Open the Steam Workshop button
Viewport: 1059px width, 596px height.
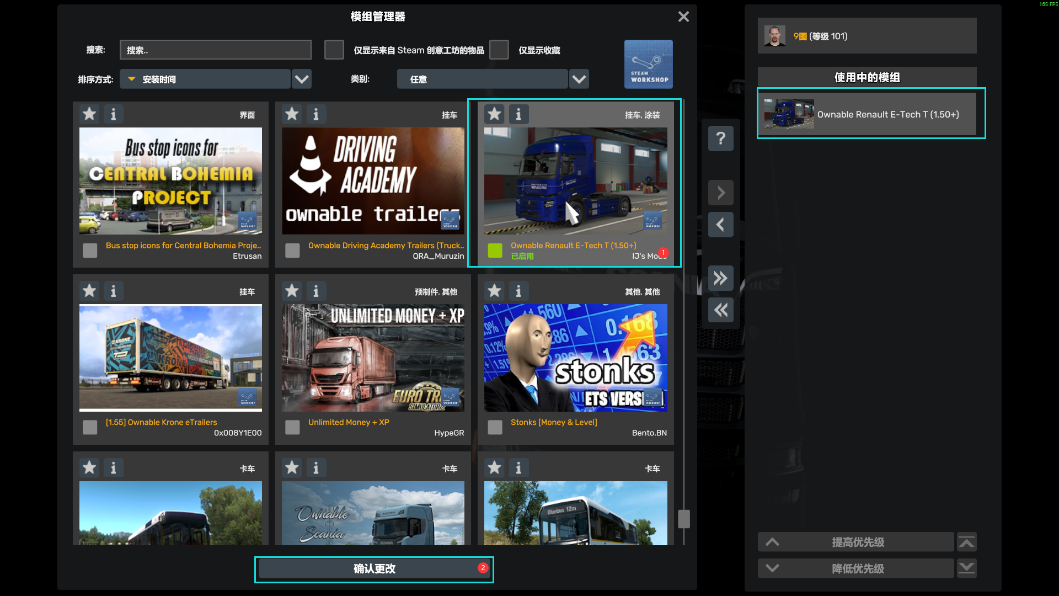coord(649,64)
